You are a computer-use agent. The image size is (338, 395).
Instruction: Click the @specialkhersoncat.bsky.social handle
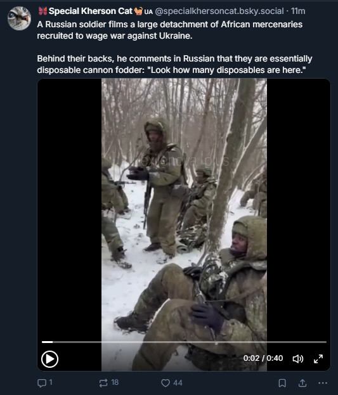(x=219, y=11)
